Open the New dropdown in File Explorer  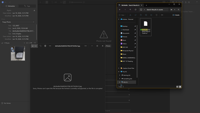tap(122, 15)
